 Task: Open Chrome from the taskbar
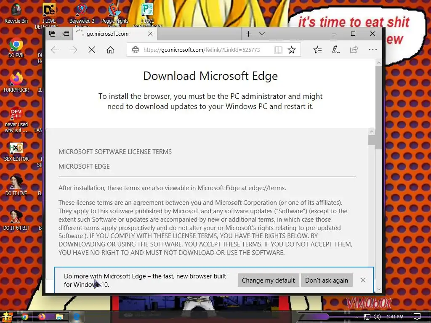(25, 317)
